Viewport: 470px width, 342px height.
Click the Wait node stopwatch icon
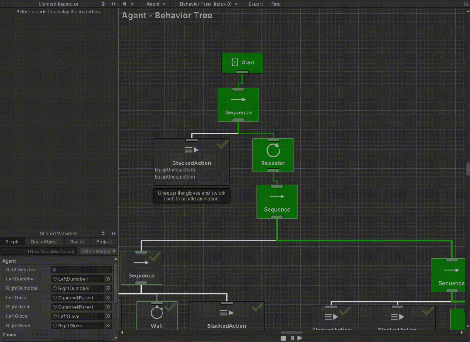(157, 313)
